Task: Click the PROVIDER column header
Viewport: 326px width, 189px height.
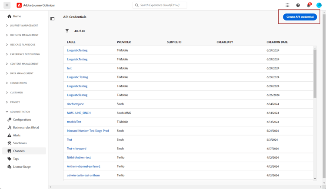Action: pyautogui.click(x=124, y=42)
